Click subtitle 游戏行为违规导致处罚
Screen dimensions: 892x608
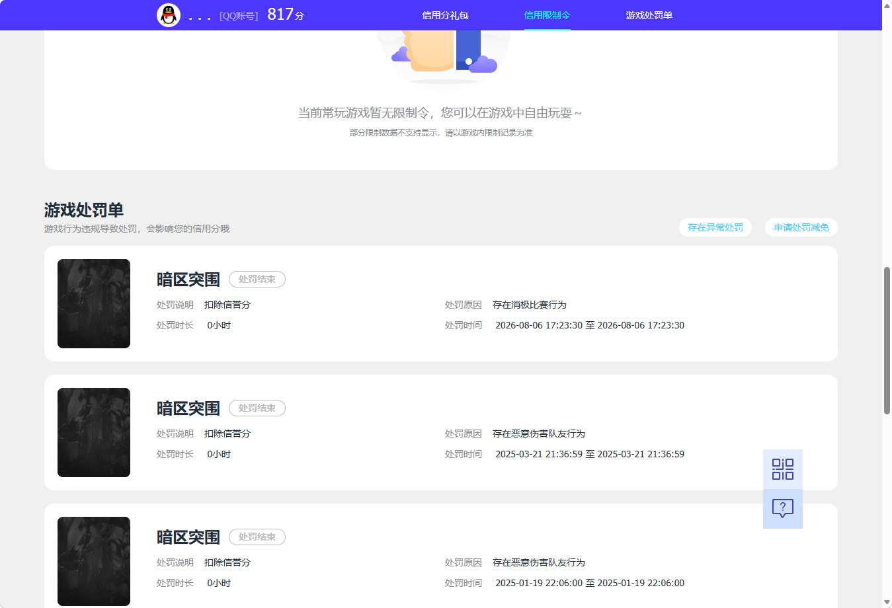click(137, 229)
